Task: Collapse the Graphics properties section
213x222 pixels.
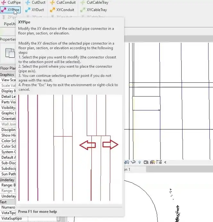Action: (x=8, y=75)
